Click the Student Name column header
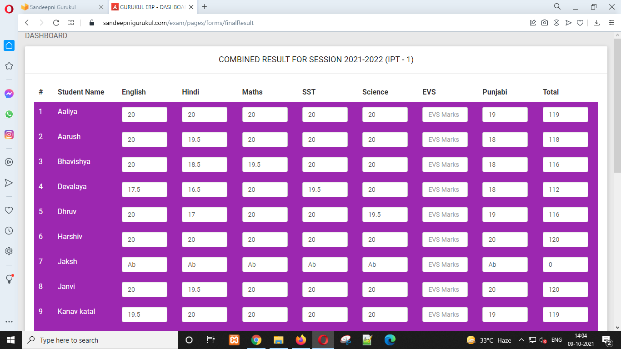Image resolution: width=621 pixels, height=349 pixels. pyautogui.click(x=81, y=92)
